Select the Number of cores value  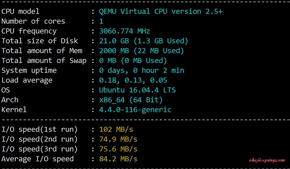[x=101, y=21]
